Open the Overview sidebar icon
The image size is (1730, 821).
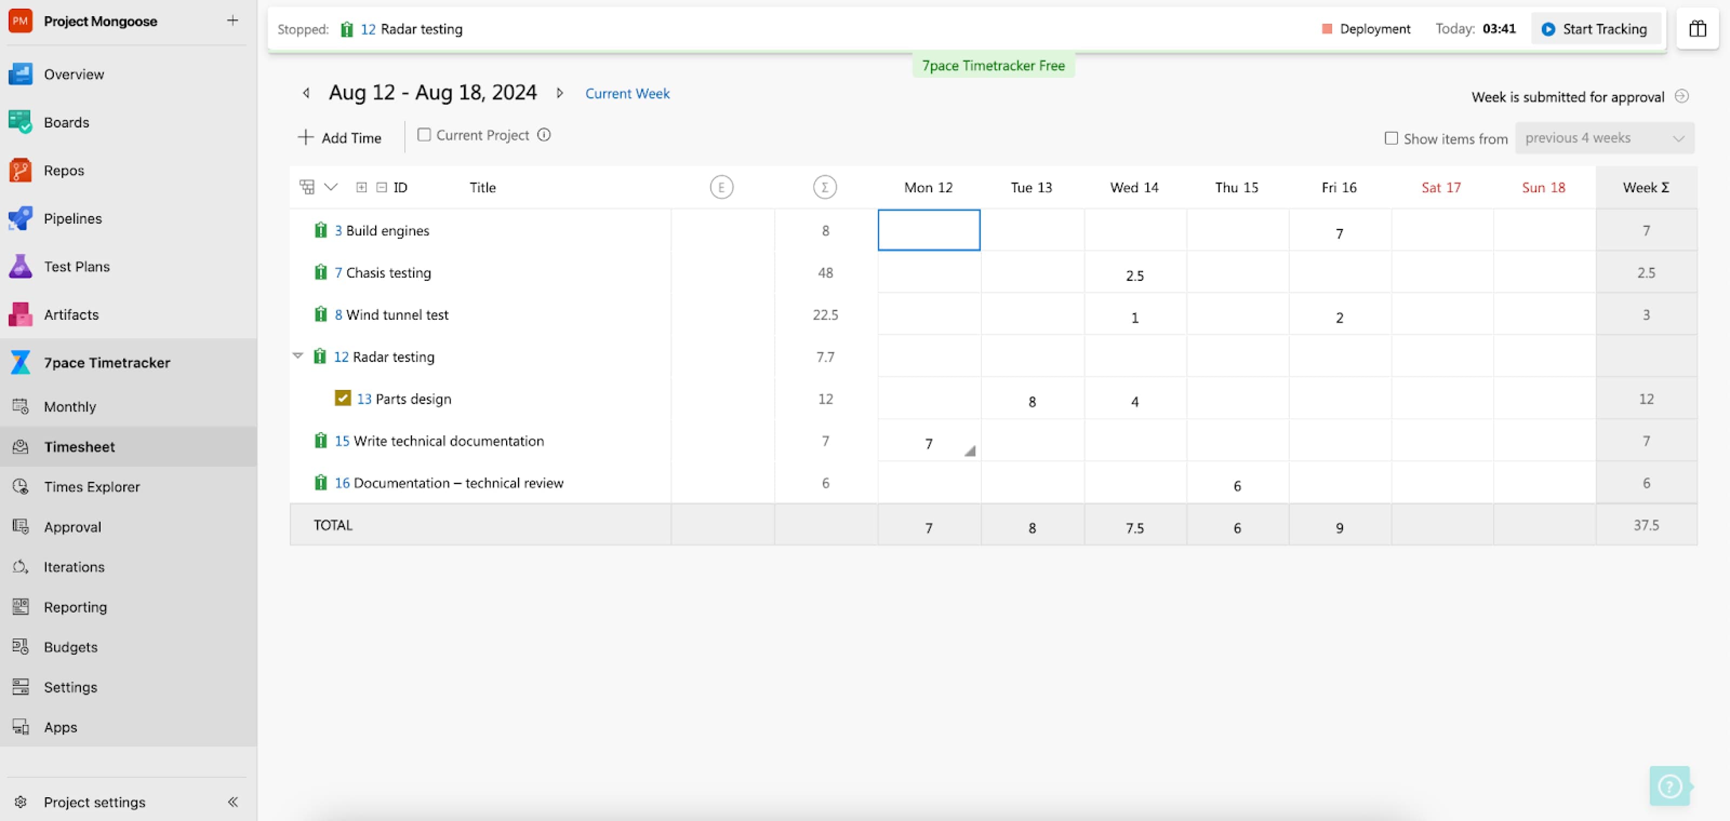(20, 74)
